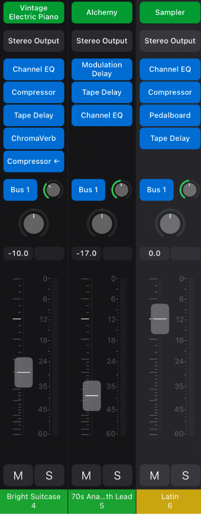Open Tape Delay on Alchemy strip
The image size is (201, 515).
point(102,92)
